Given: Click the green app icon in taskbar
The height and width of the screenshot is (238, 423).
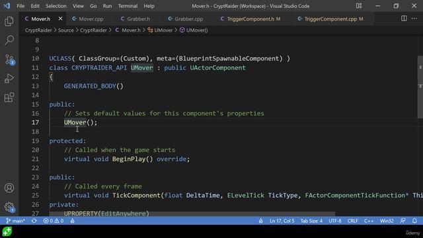Looking at the screenshot, I should tap(7, 231).
